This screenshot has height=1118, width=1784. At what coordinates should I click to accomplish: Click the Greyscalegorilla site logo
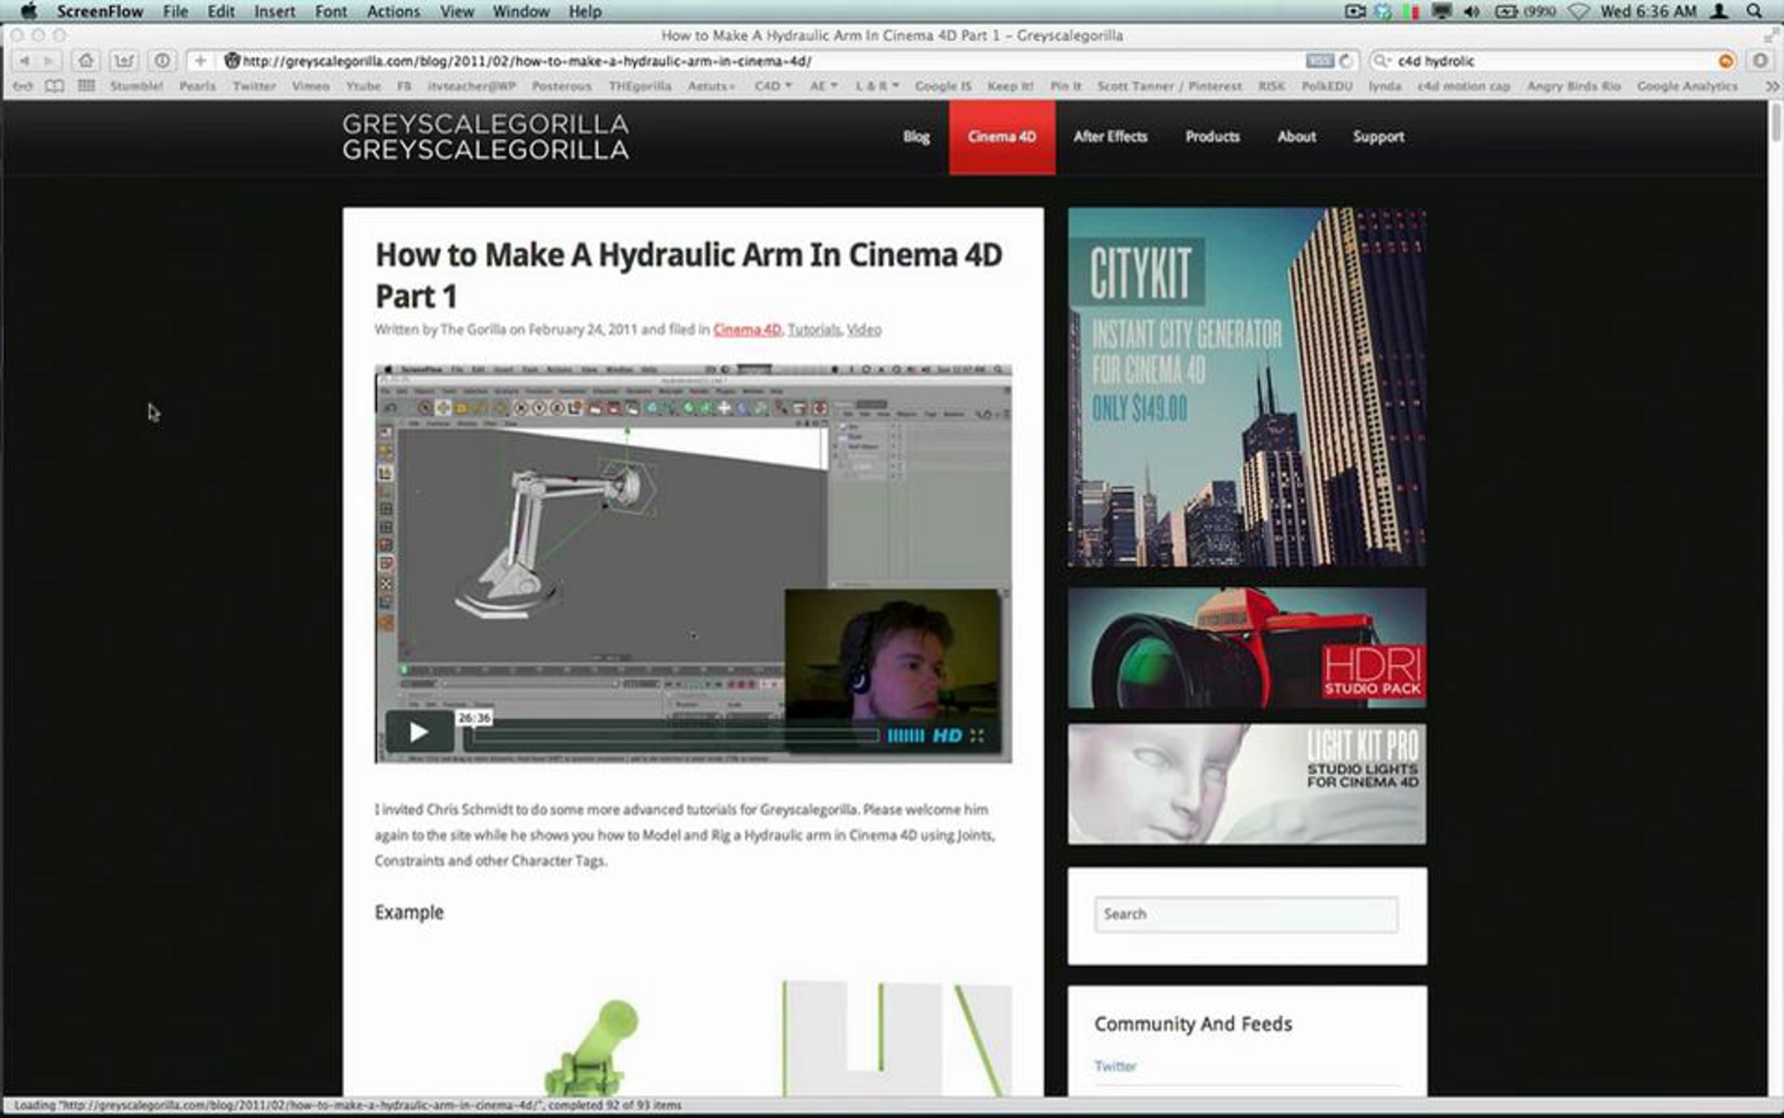(x=485, y=137)
